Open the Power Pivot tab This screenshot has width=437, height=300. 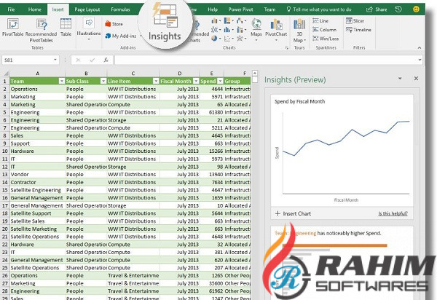pos(241,9)
